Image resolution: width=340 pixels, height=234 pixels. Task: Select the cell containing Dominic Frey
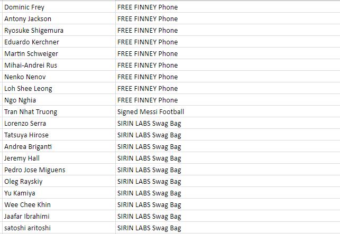pyautogui.click(x=59, y=7)
